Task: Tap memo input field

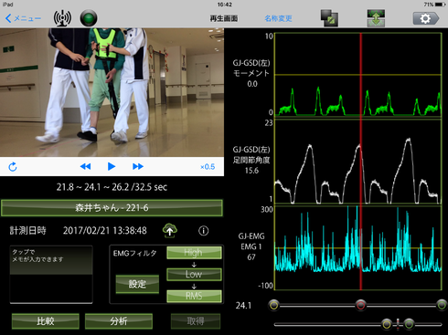Action: tap(51, 275)
